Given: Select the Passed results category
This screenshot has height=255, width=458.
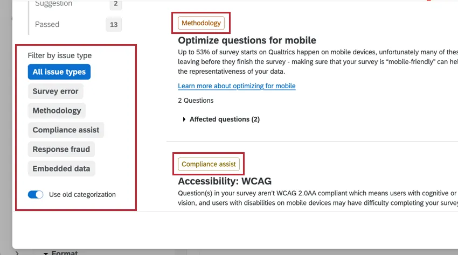Looking at the screenshot, I should [47, 24].
